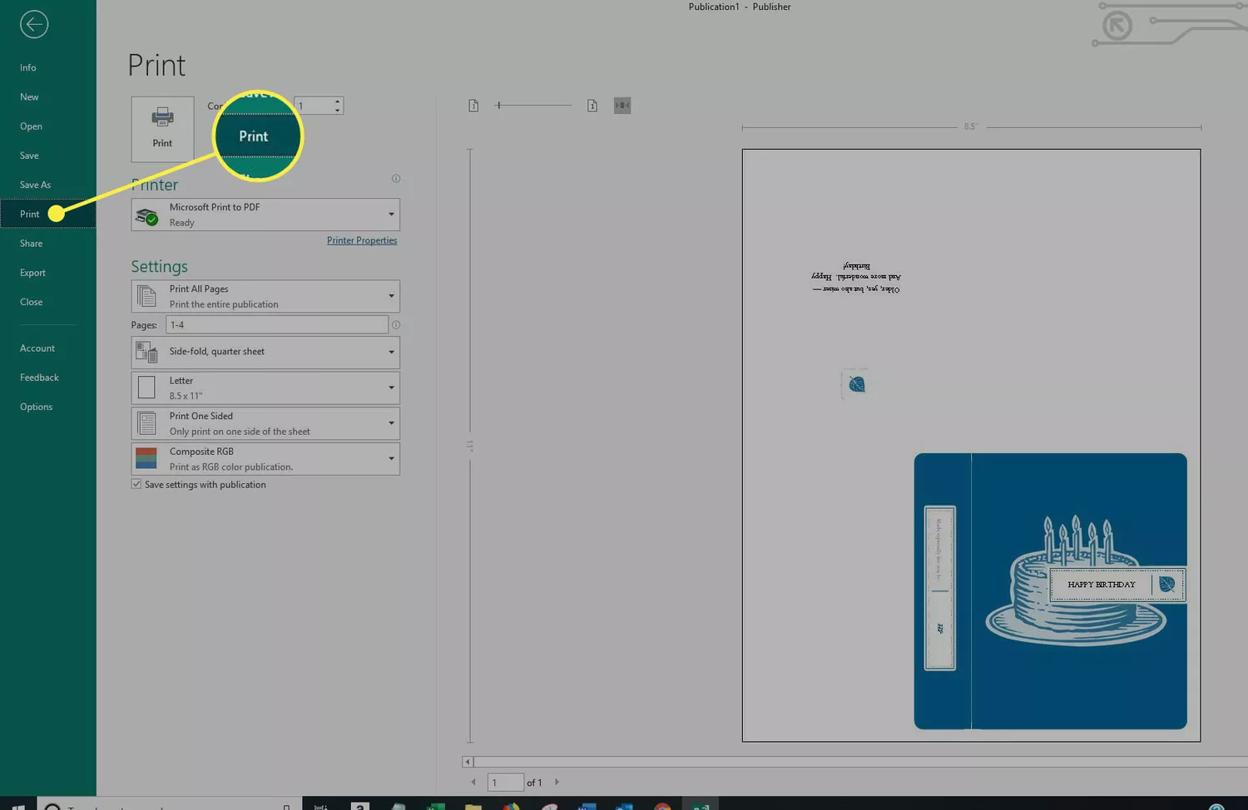The width and height of the screenshot is (1248, 810).
Task: Open the Save As page
Action: (x=35, y=185)
